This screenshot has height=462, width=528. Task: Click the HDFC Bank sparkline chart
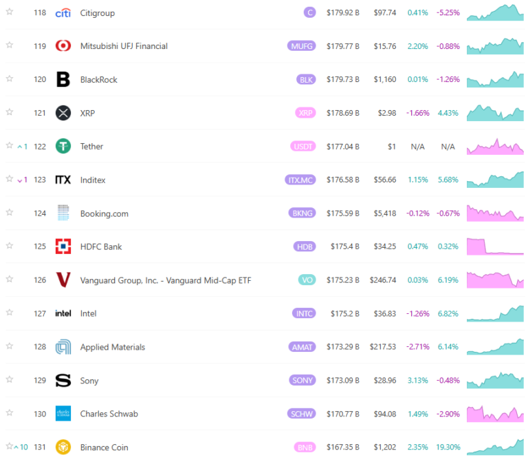(495, 246)
